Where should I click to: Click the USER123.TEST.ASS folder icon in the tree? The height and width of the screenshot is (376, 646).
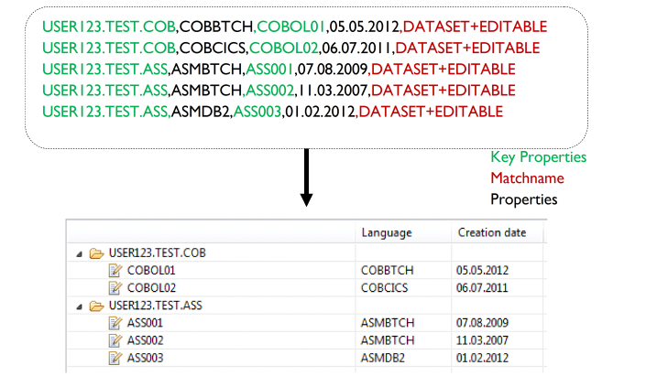tap(95, 305)
